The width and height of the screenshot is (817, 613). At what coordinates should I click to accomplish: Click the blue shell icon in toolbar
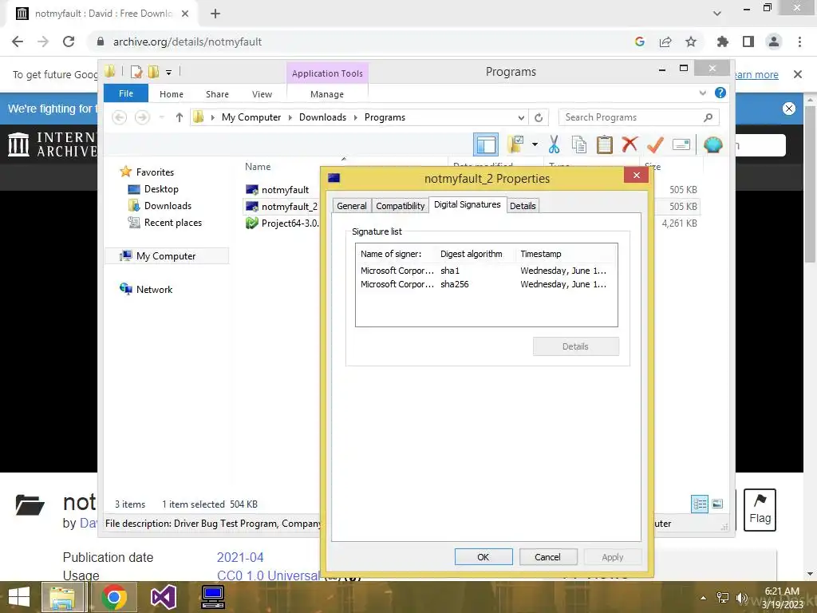point(712,144)
